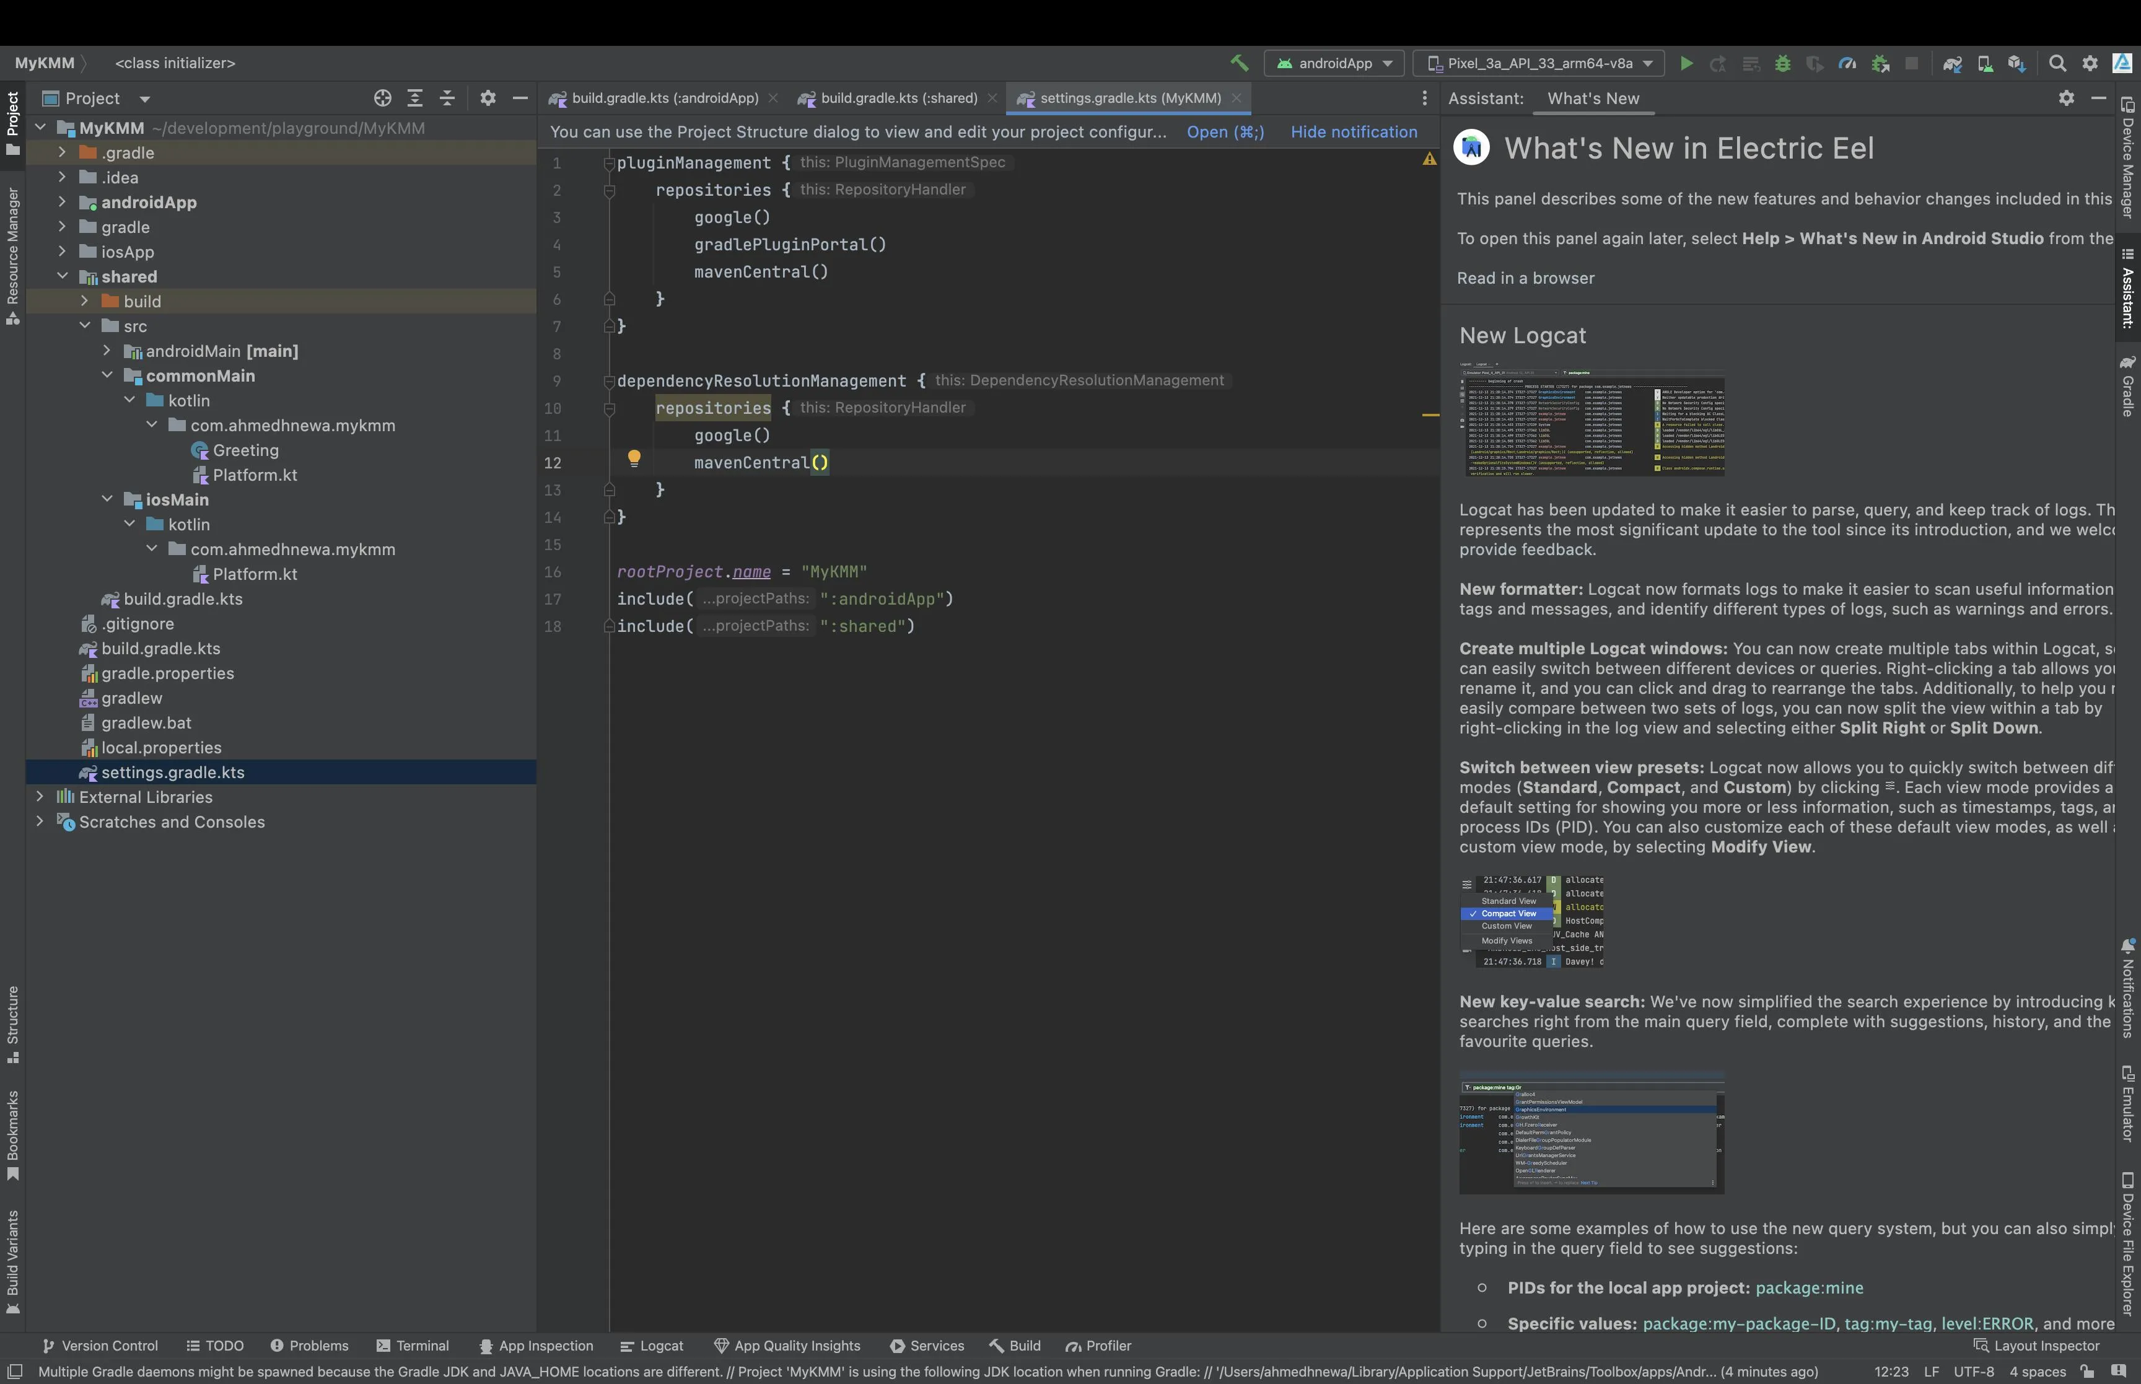Click the Make Project hammer icon
The height and width of the screenshot is (1384, 2141).
click(x=1240, y=63)
